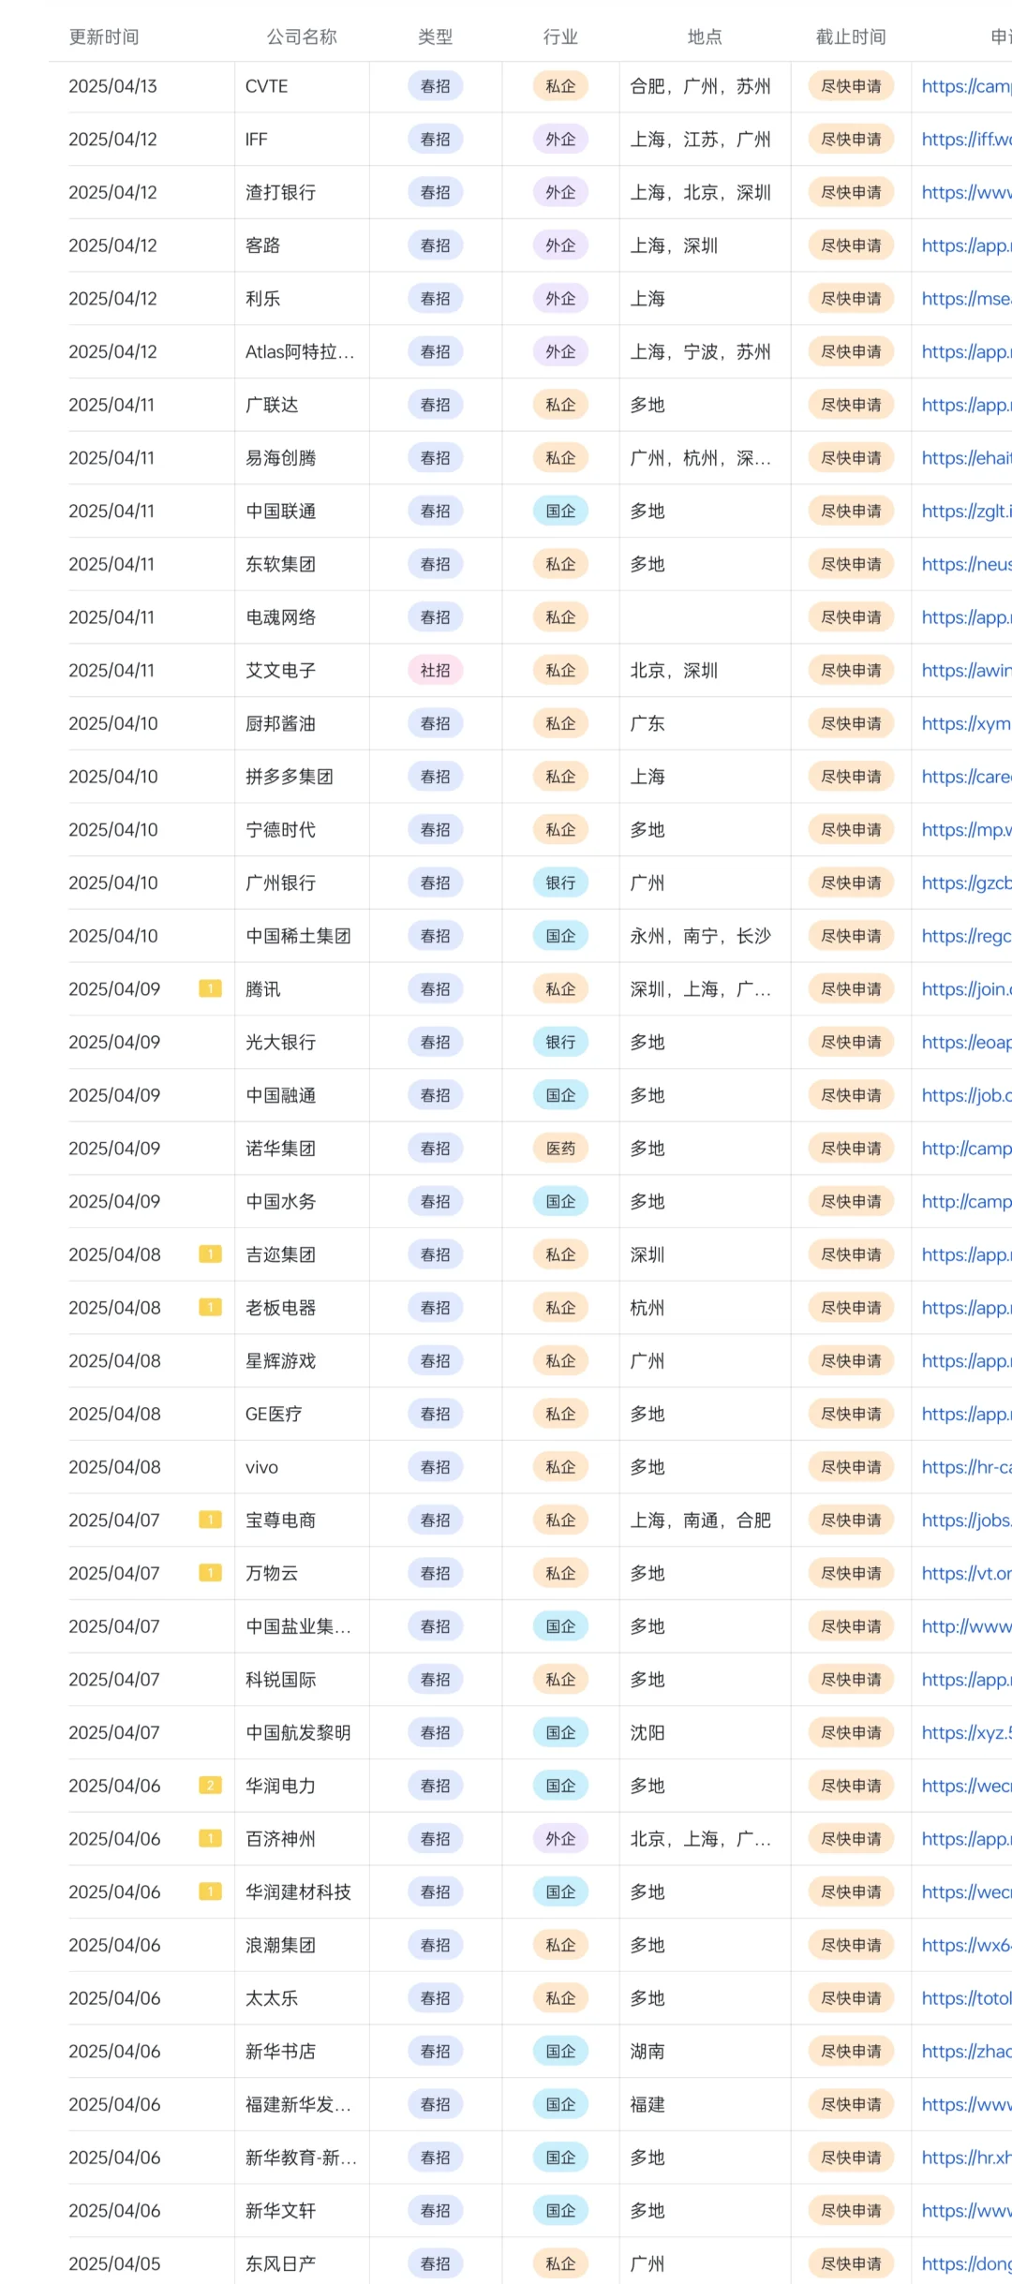Click the 截止时间 column header
1012x2284 pixels.
(x=851, y=37)
